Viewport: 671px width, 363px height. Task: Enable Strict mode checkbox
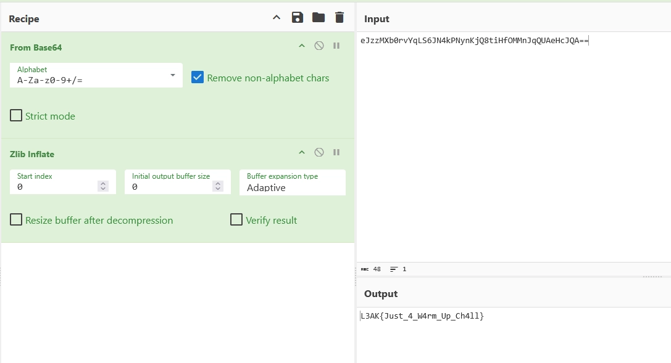(16, 116)
